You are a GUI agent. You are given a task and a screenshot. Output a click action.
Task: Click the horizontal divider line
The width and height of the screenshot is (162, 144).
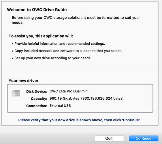click(80, 71)
